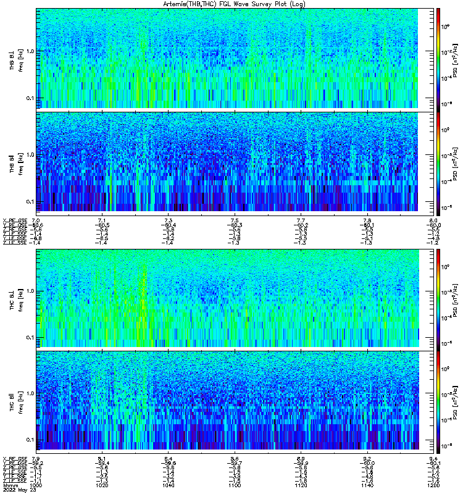Click the color bar beside THC B-perpendicular panel
The height and width of the screenshot is (494, 463).
pyautogui.click(x=438, y=300)
